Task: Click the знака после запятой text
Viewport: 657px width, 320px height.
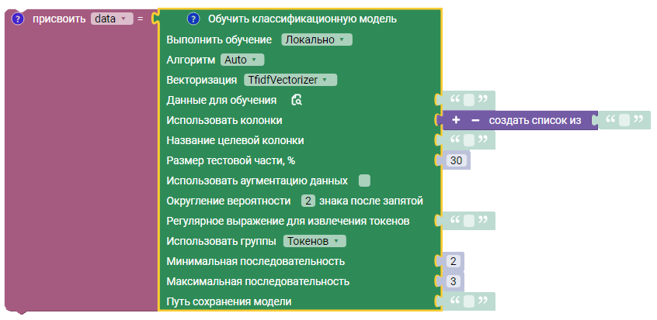Action: (371, 201)
